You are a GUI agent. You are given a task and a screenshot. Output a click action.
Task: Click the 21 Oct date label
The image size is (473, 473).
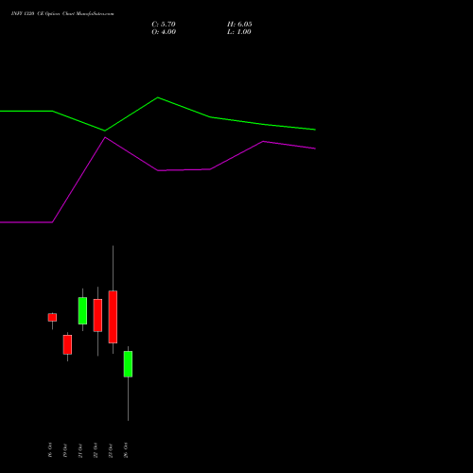tap(80, 450)
